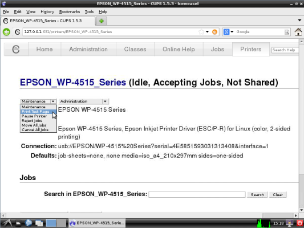
Task: Open the CUPS Administration nav tab
Action: click(88, 49)
